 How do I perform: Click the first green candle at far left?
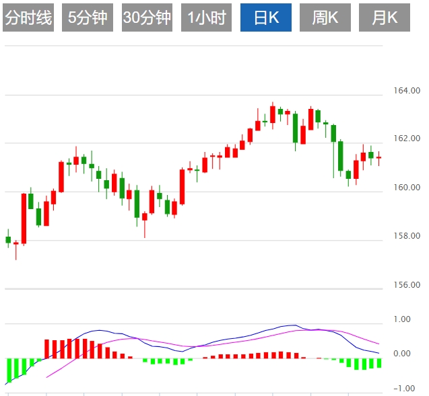pyautogui.click(x=8, y=239)
